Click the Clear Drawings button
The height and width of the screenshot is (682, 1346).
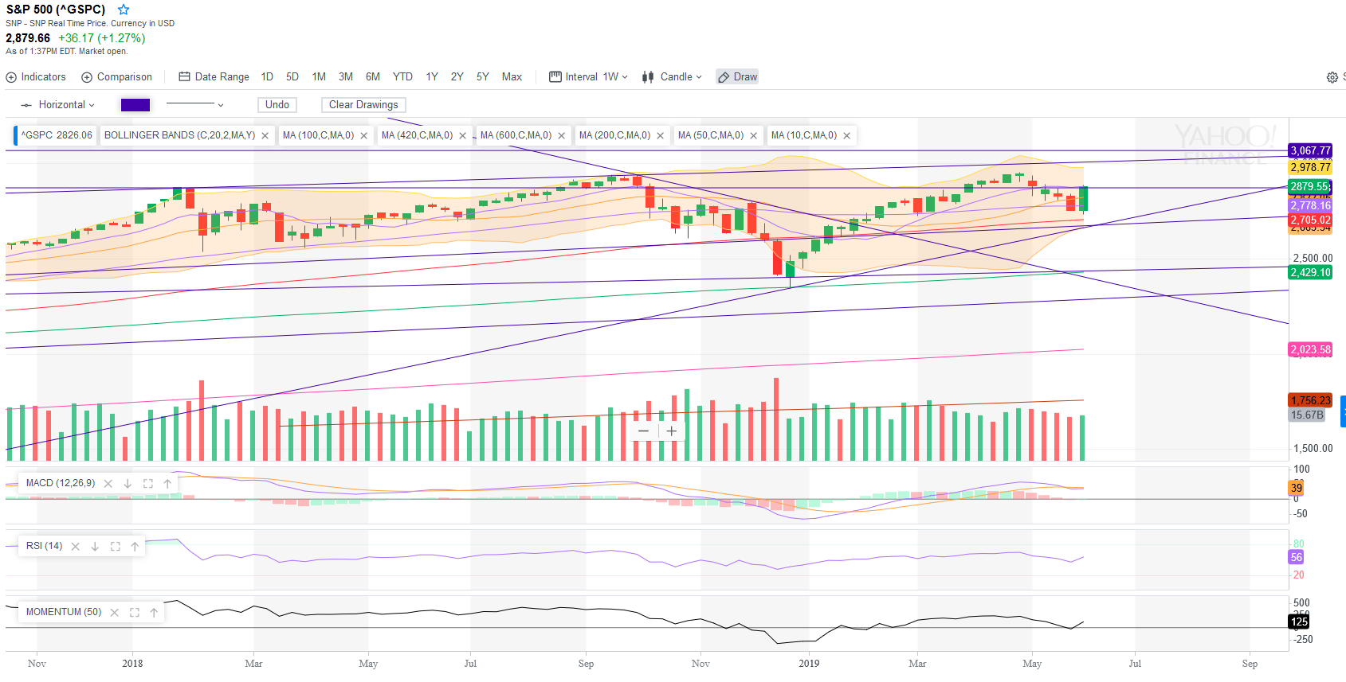pos(363,105)
